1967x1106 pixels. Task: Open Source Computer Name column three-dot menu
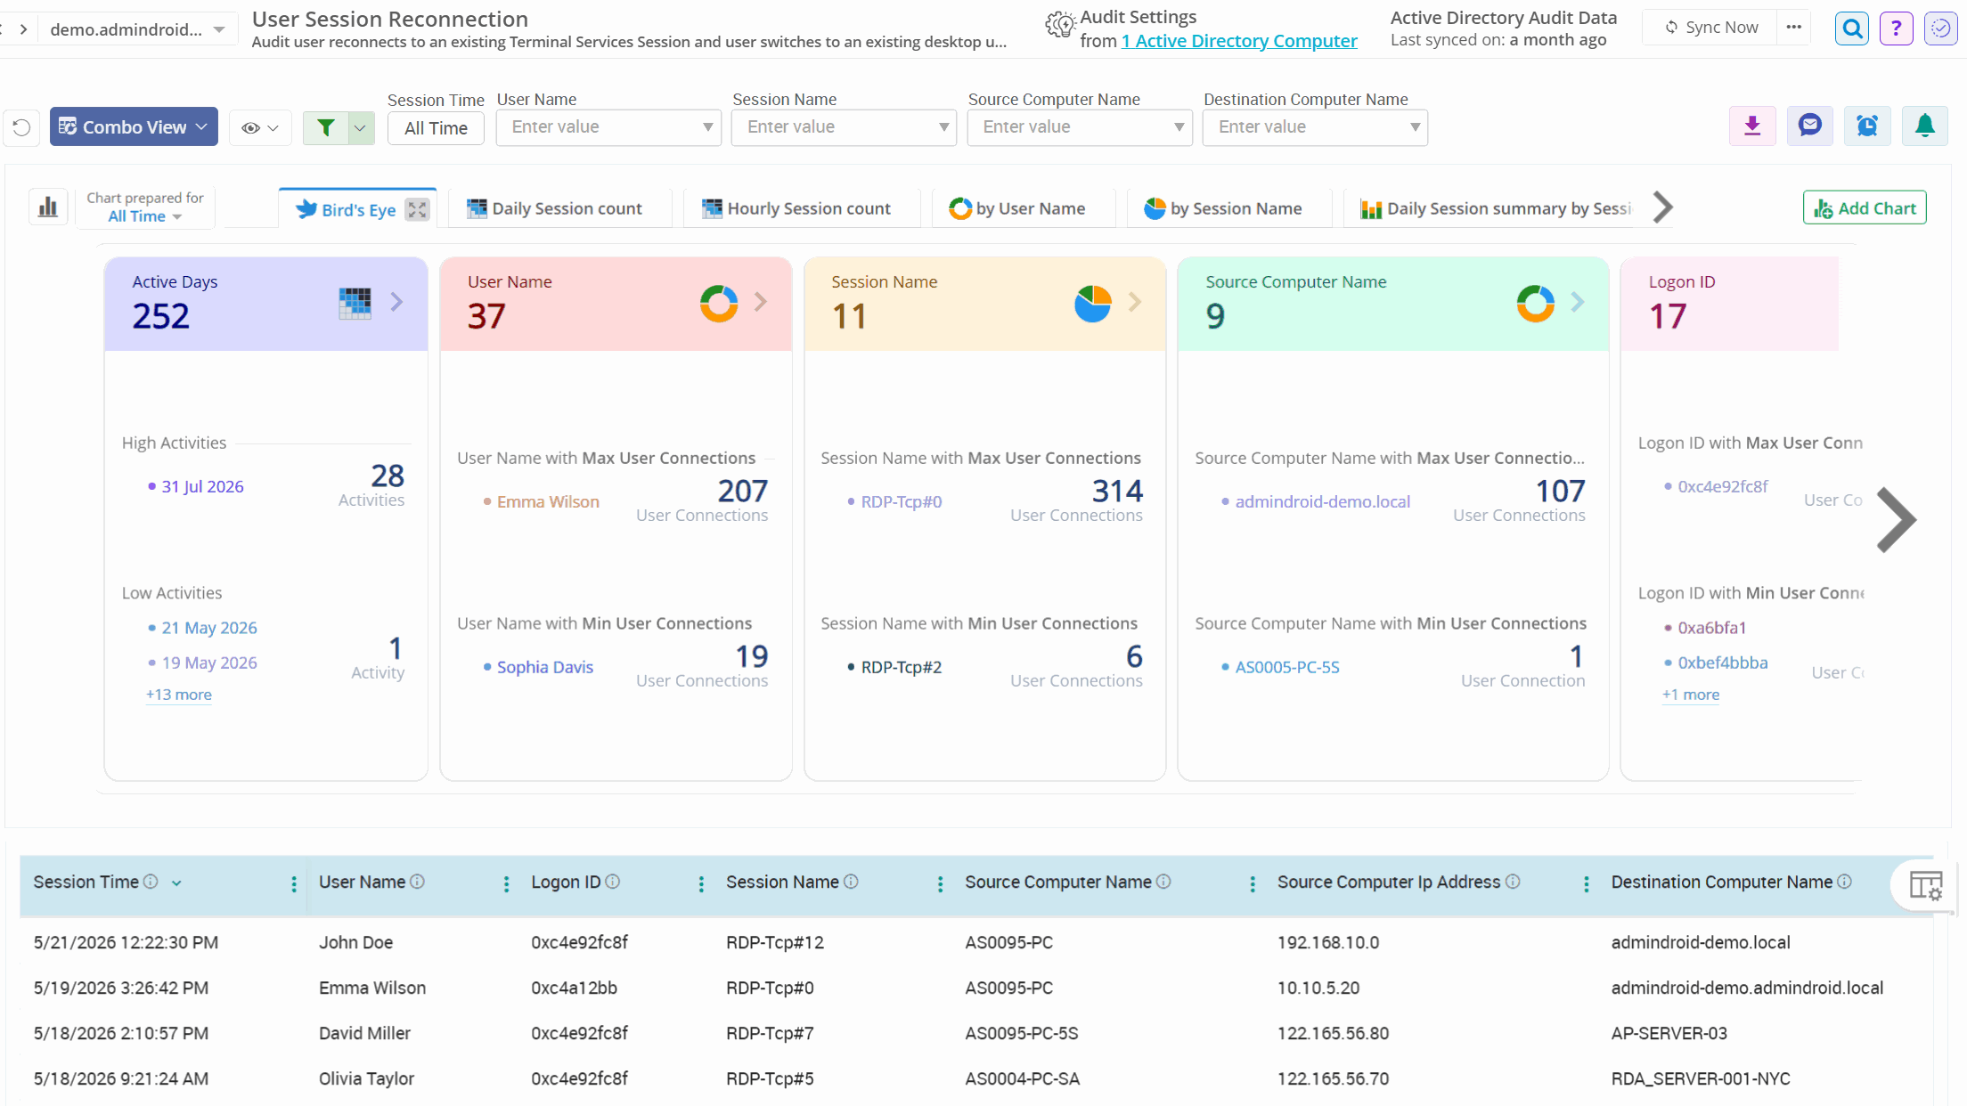click(1253, 884)
